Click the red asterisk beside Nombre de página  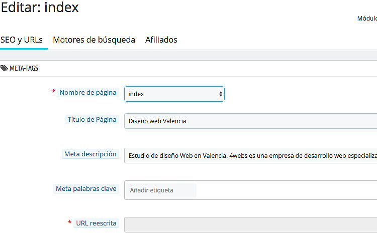tap(53, 92)
